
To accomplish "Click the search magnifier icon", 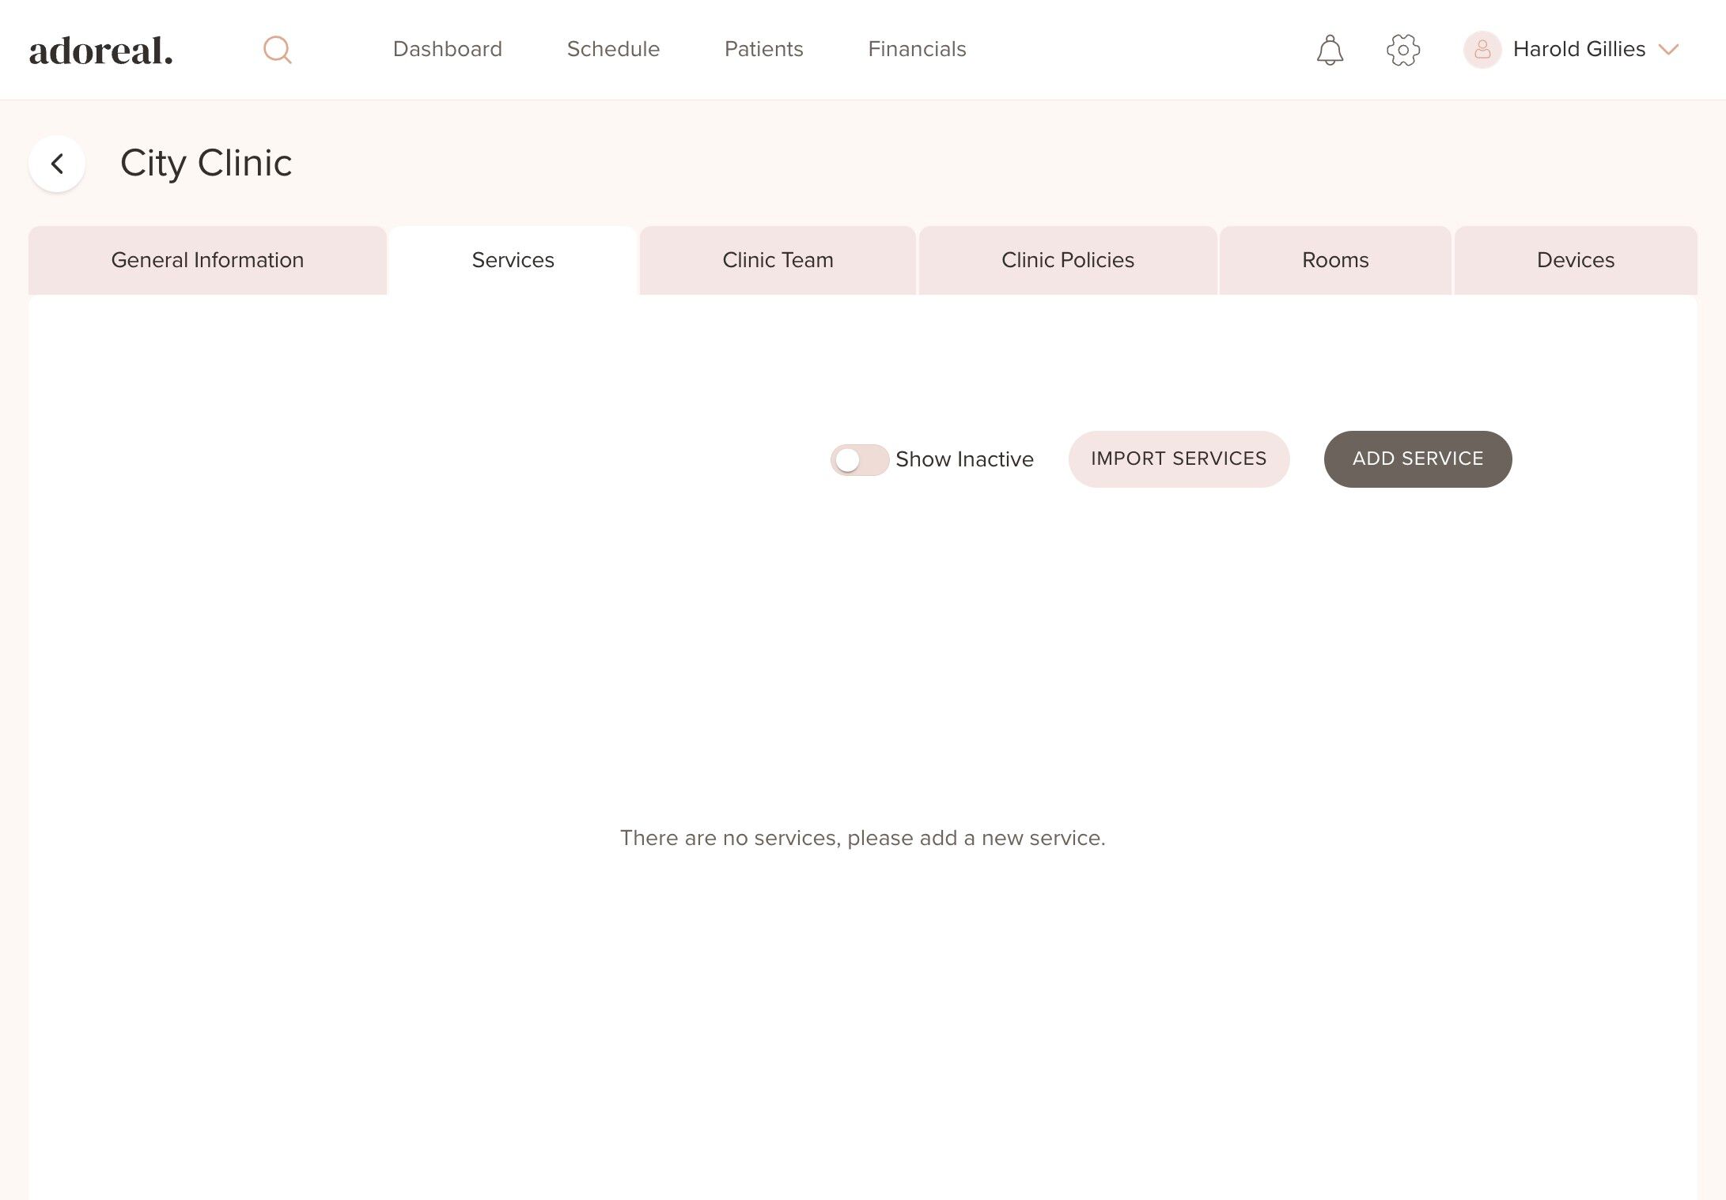I will coord(277,50).
